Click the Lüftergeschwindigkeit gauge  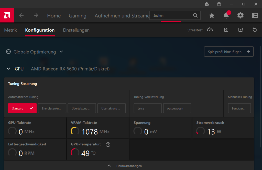12,152
